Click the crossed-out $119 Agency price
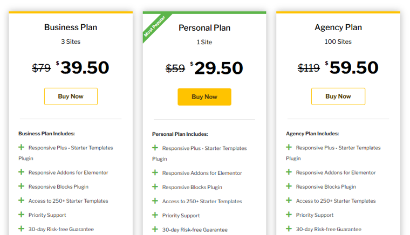This screenshot has height=235, width=410. (309, 68)
